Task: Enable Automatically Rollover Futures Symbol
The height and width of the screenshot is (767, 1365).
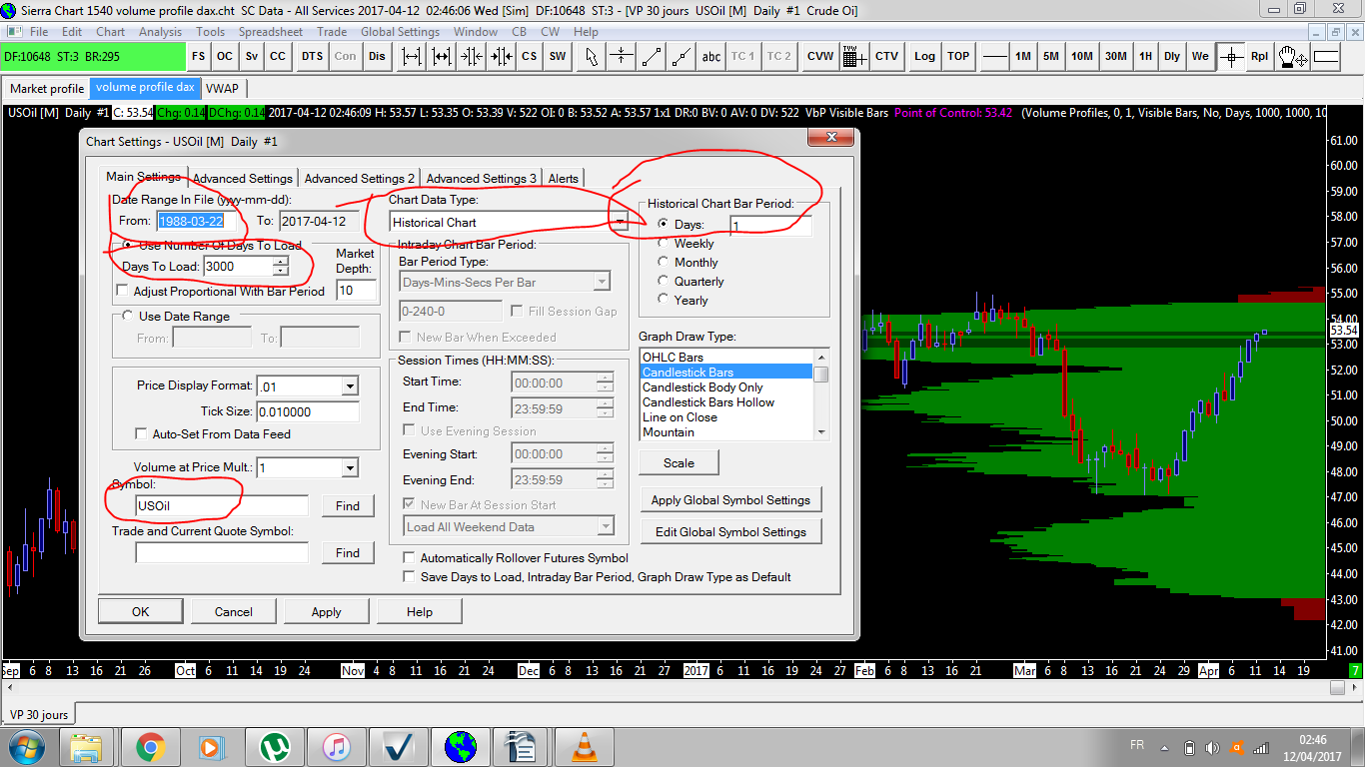Action: click(409, 558)
